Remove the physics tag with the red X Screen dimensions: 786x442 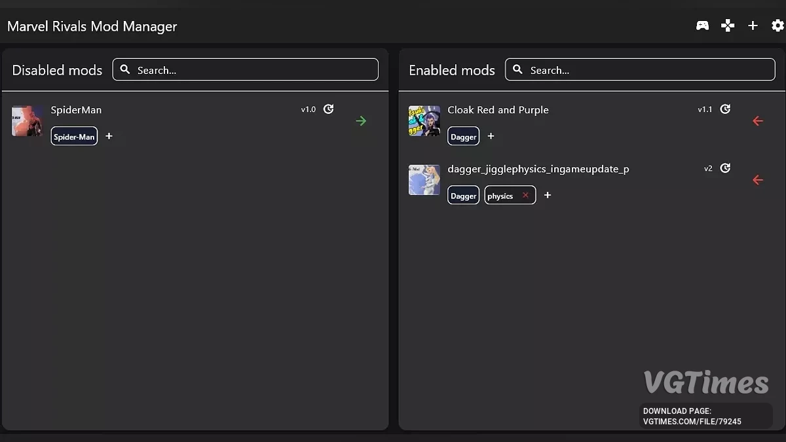tap(525, 195)
